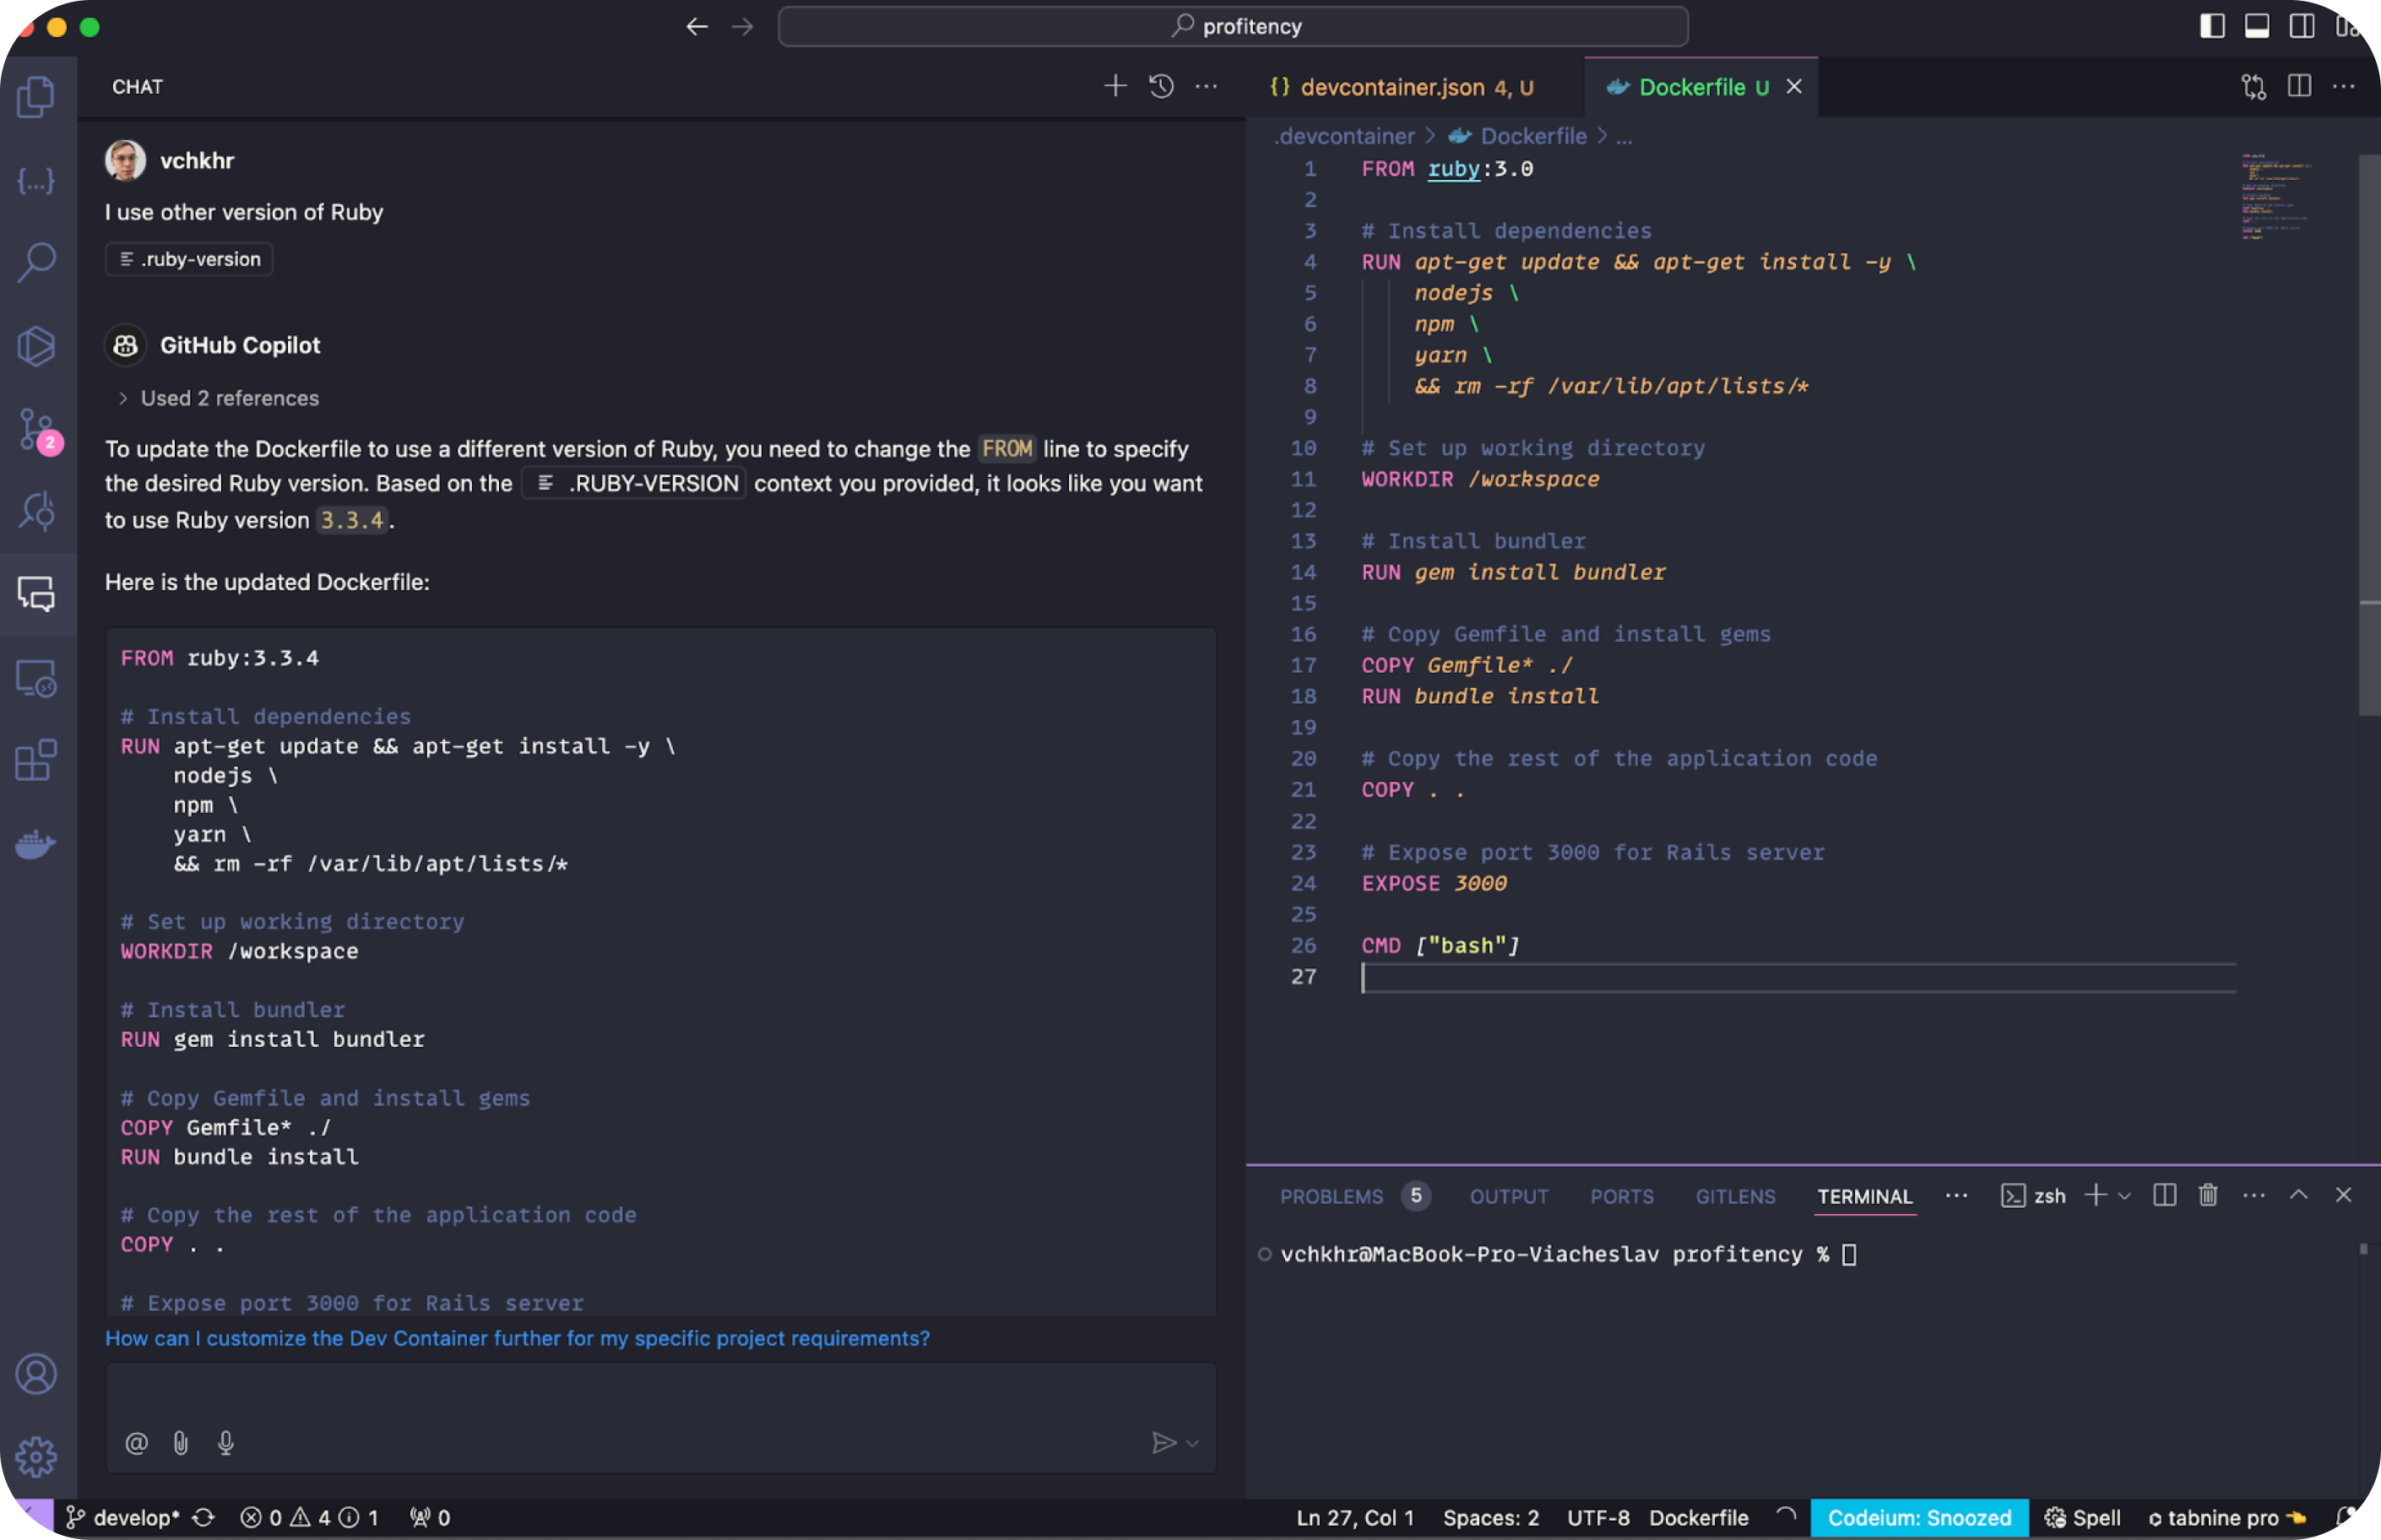Open the Search view in sidebar

click(37, 262)
